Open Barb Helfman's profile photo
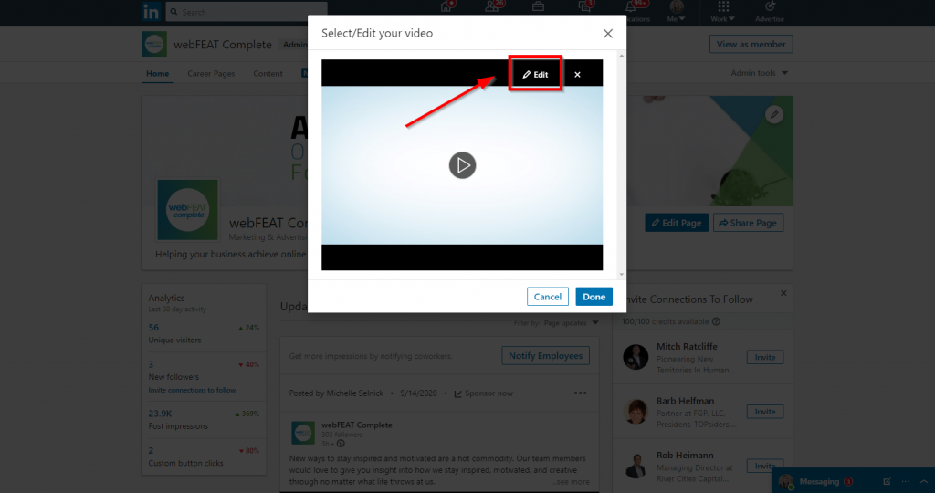The image size is (935, 493). (x=636, y=412)
